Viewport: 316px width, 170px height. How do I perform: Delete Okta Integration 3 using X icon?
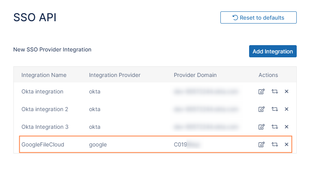(286, 127)
